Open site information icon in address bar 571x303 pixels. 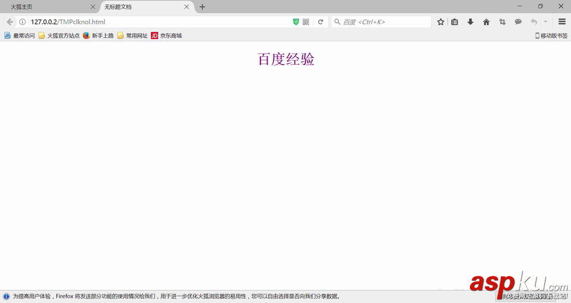pos(23,22)
